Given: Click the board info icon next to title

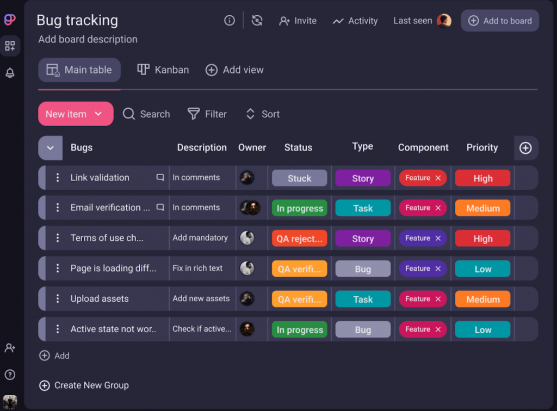Looking at the screenshot, I should 229,20.
